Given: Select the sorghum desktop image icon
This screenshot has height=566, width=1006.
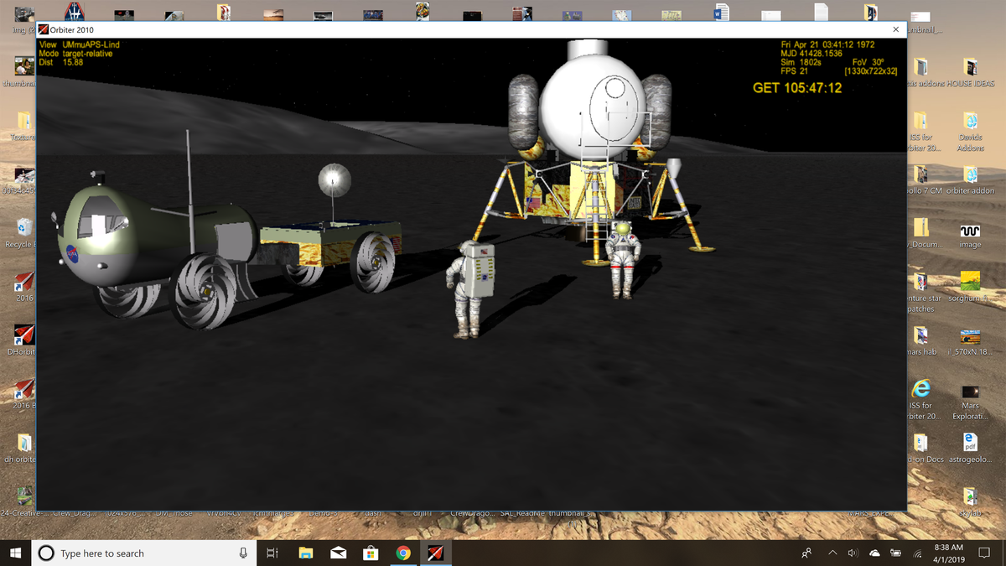Looking at the screenshot, I should 971,287.
